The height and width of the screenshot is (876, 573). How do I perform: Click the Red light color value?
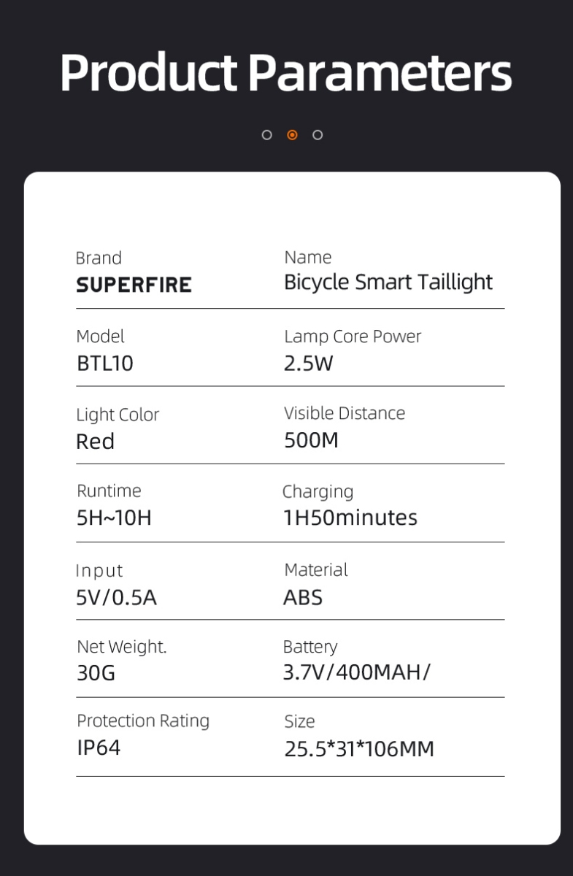click(x=95, y=442)
